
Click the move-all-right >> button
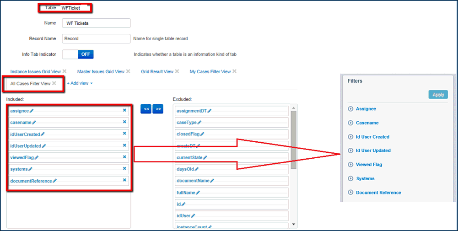coord(158,109)
